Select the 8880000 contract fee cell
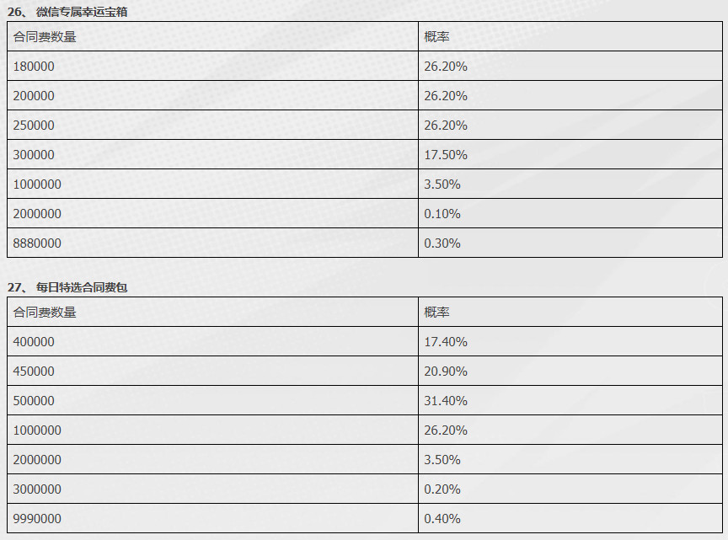The width and height of the screenshot is (728, 540). coord(212,243)
